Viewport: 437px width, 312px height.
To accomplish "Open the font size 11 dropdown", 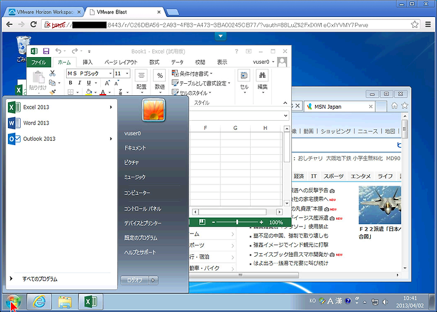I will pos(127,73).
